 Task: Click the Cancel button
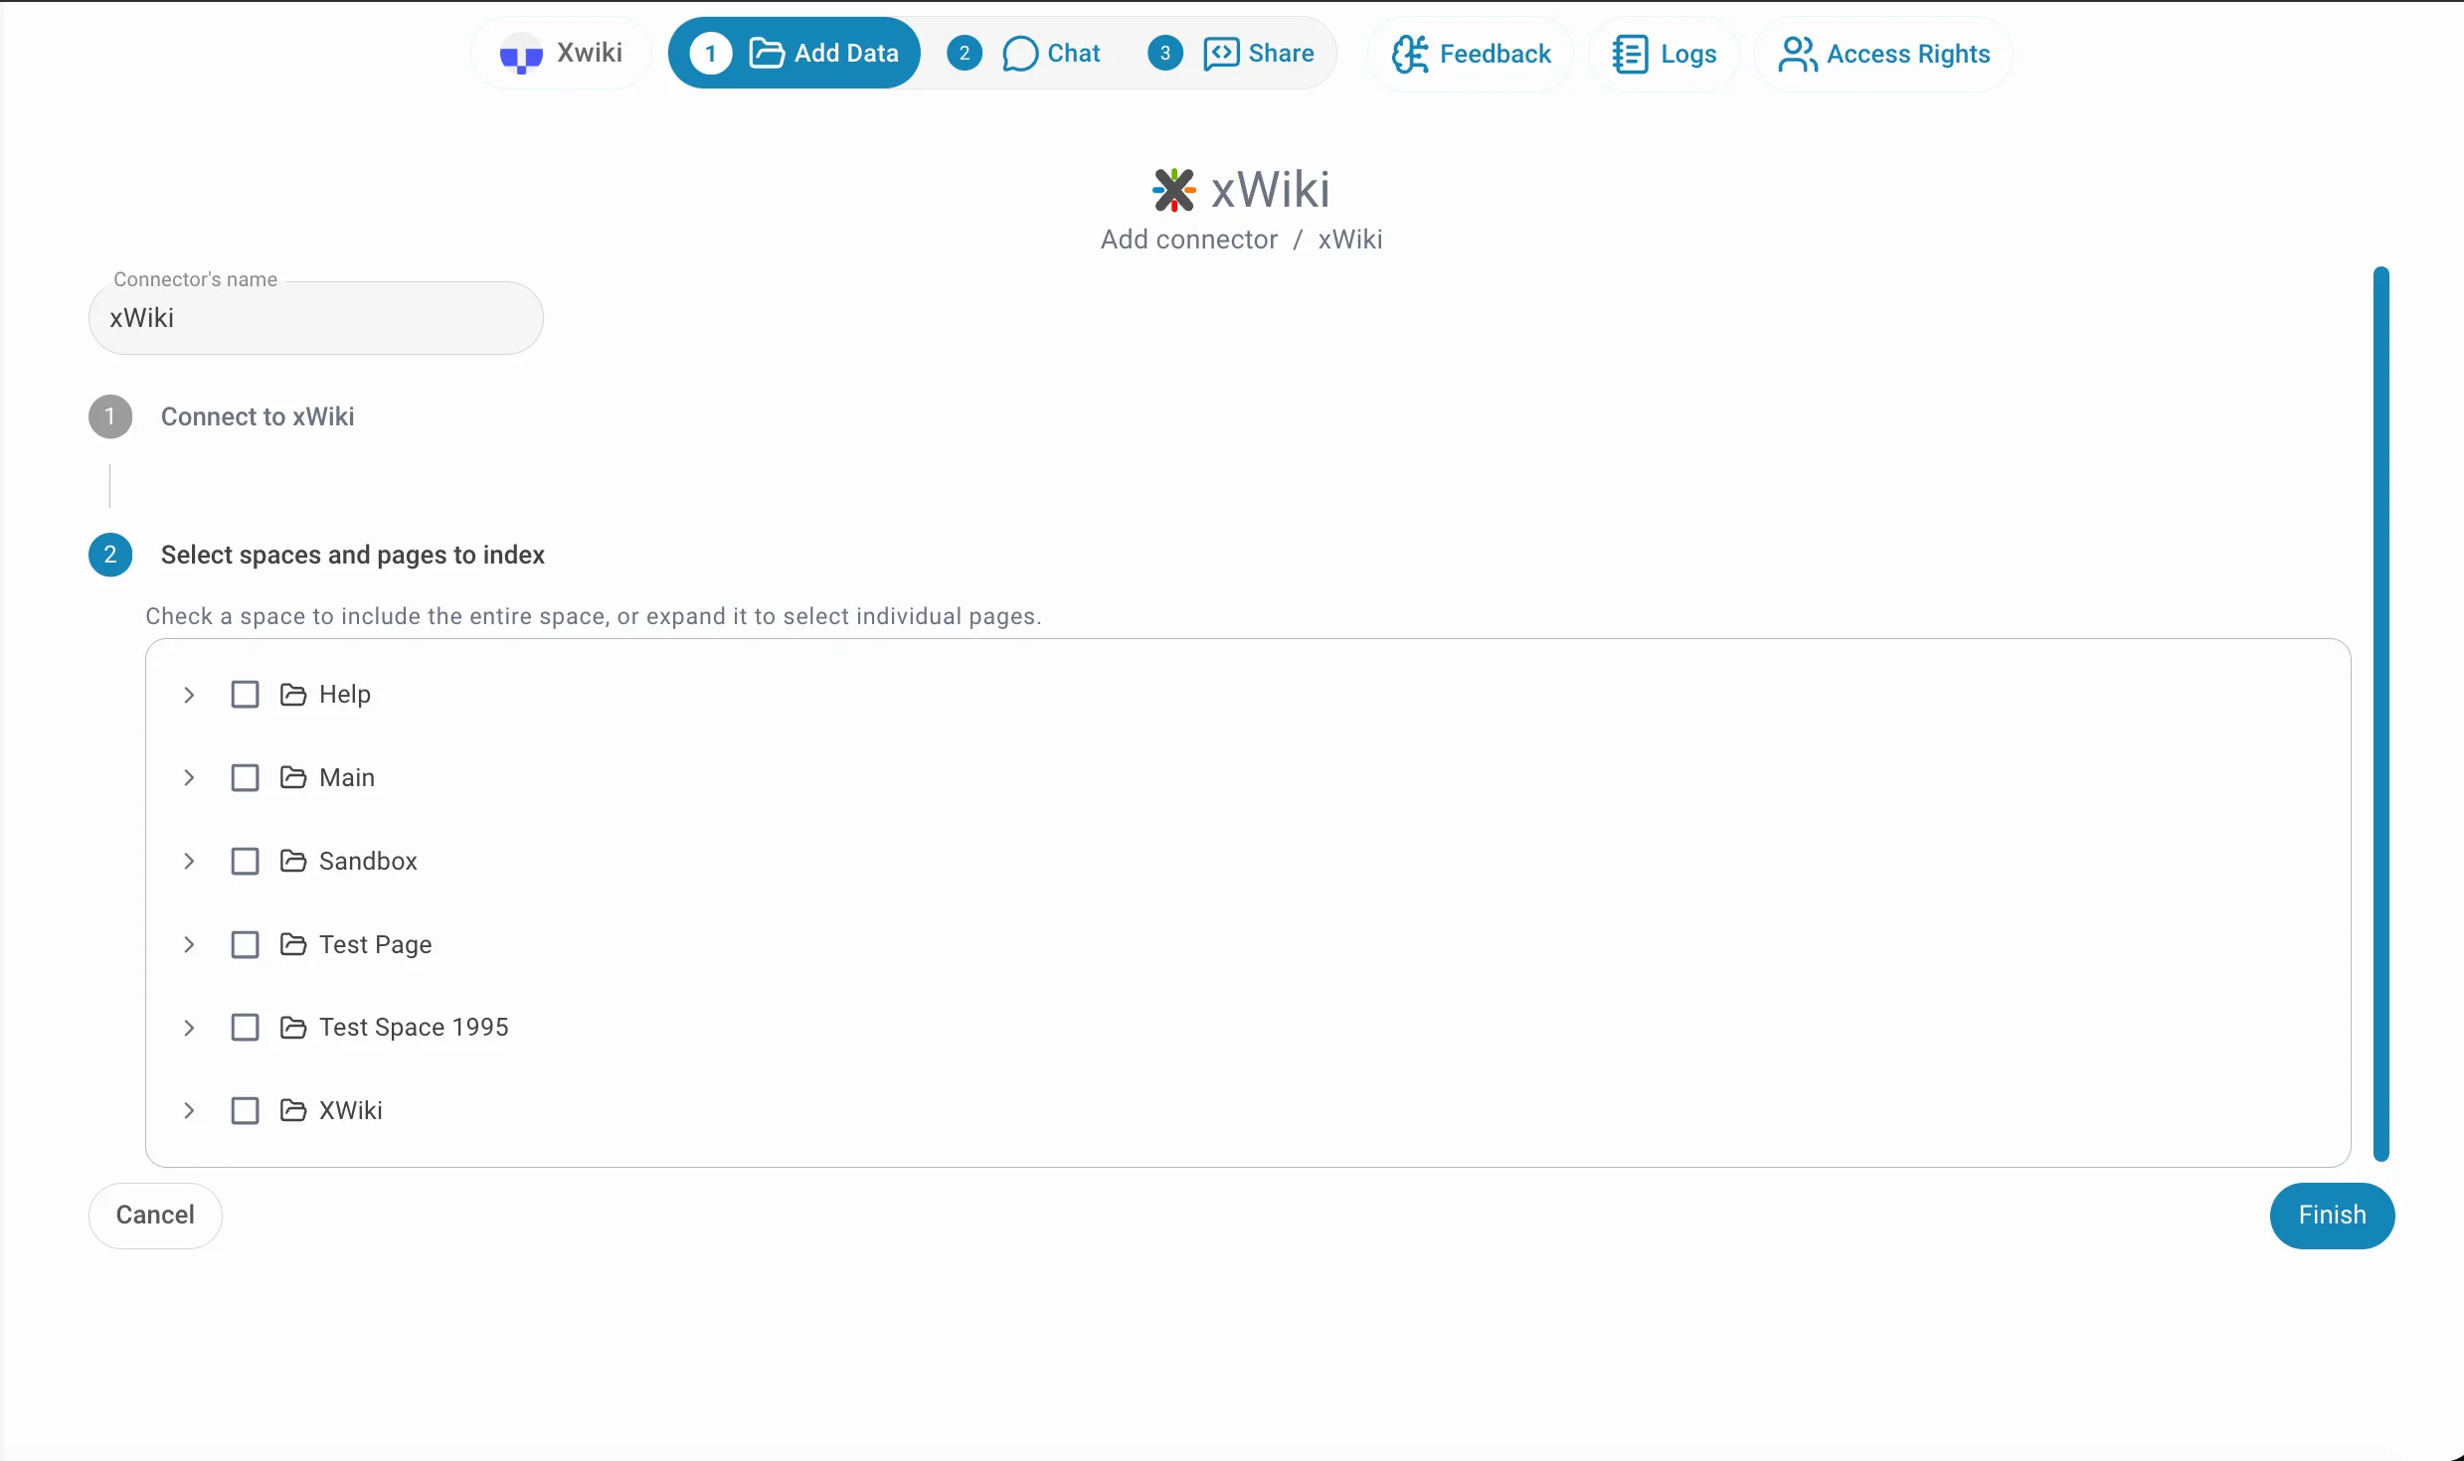click(x=155, y=1215)
